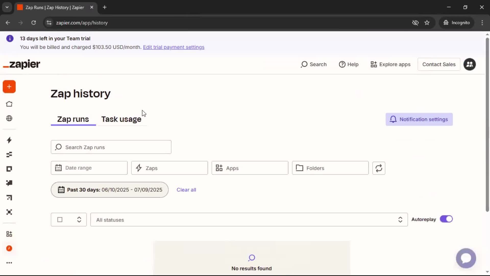The height and width of the screenshot is (276, 490).
Task: Click the Contact Sales button
Action: click(x=439, y=64)
